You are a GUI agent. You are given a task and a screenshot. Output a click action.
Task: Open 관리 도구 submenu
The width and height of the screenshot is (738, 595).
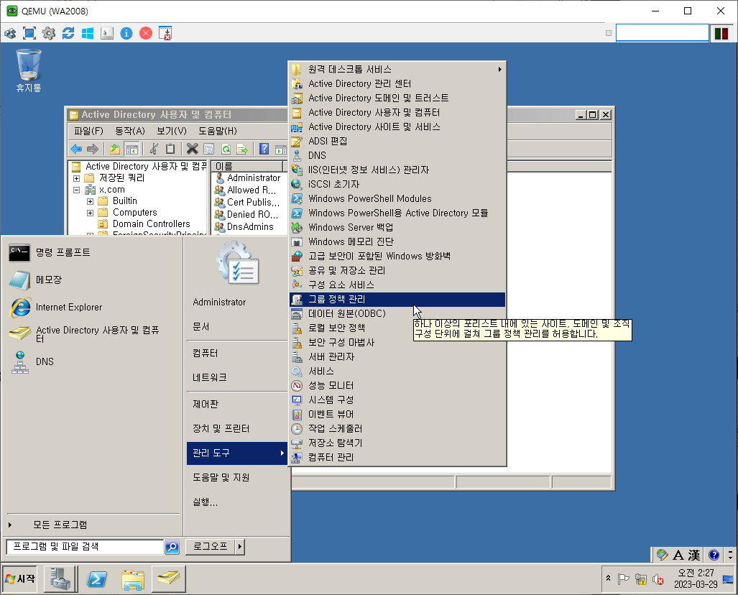click(x=236, y=453)
